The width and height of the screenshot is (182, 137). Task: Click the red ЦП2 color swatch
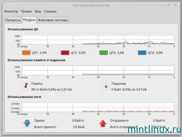point(65,53)
